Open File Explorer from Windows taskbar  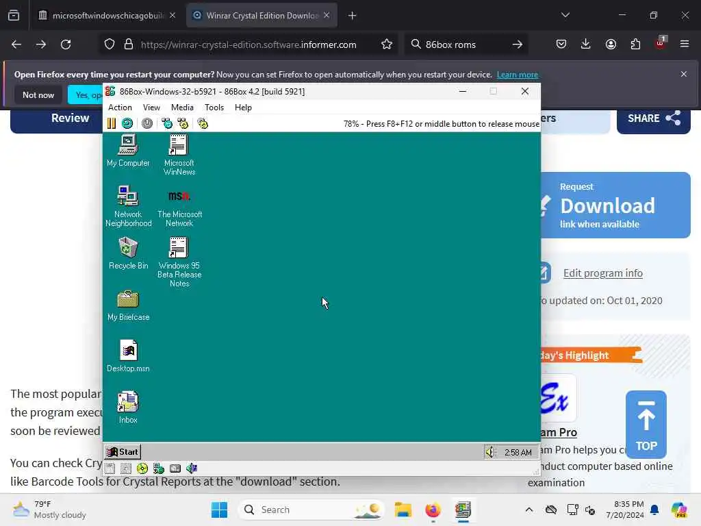403,510
